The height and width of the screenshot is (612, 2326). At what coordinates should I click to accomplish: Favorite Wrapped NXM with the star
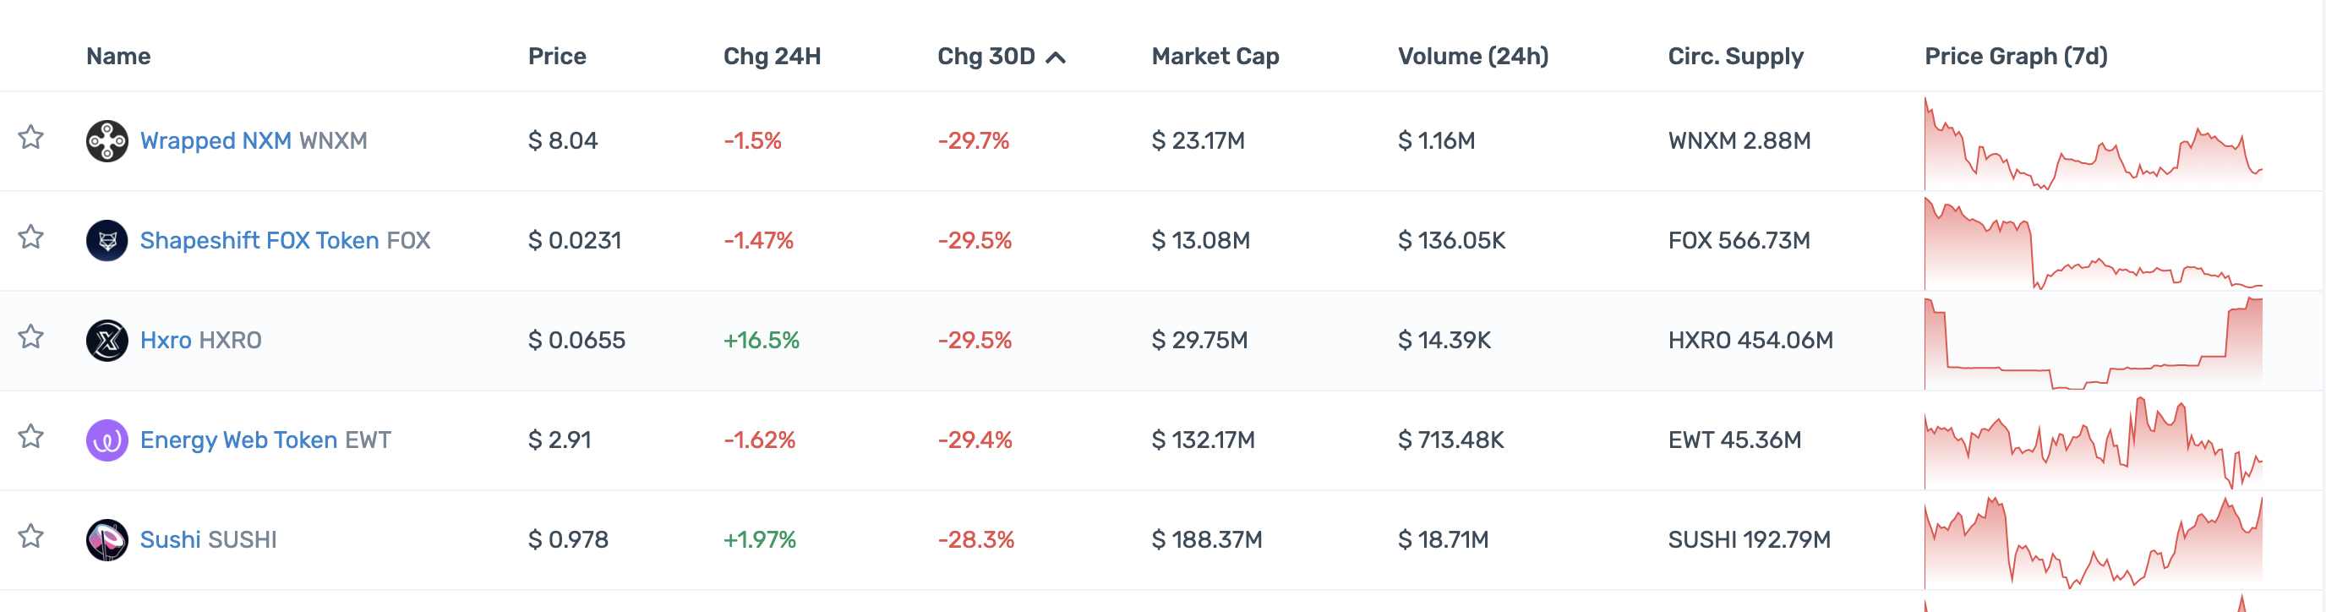(30, 137)
